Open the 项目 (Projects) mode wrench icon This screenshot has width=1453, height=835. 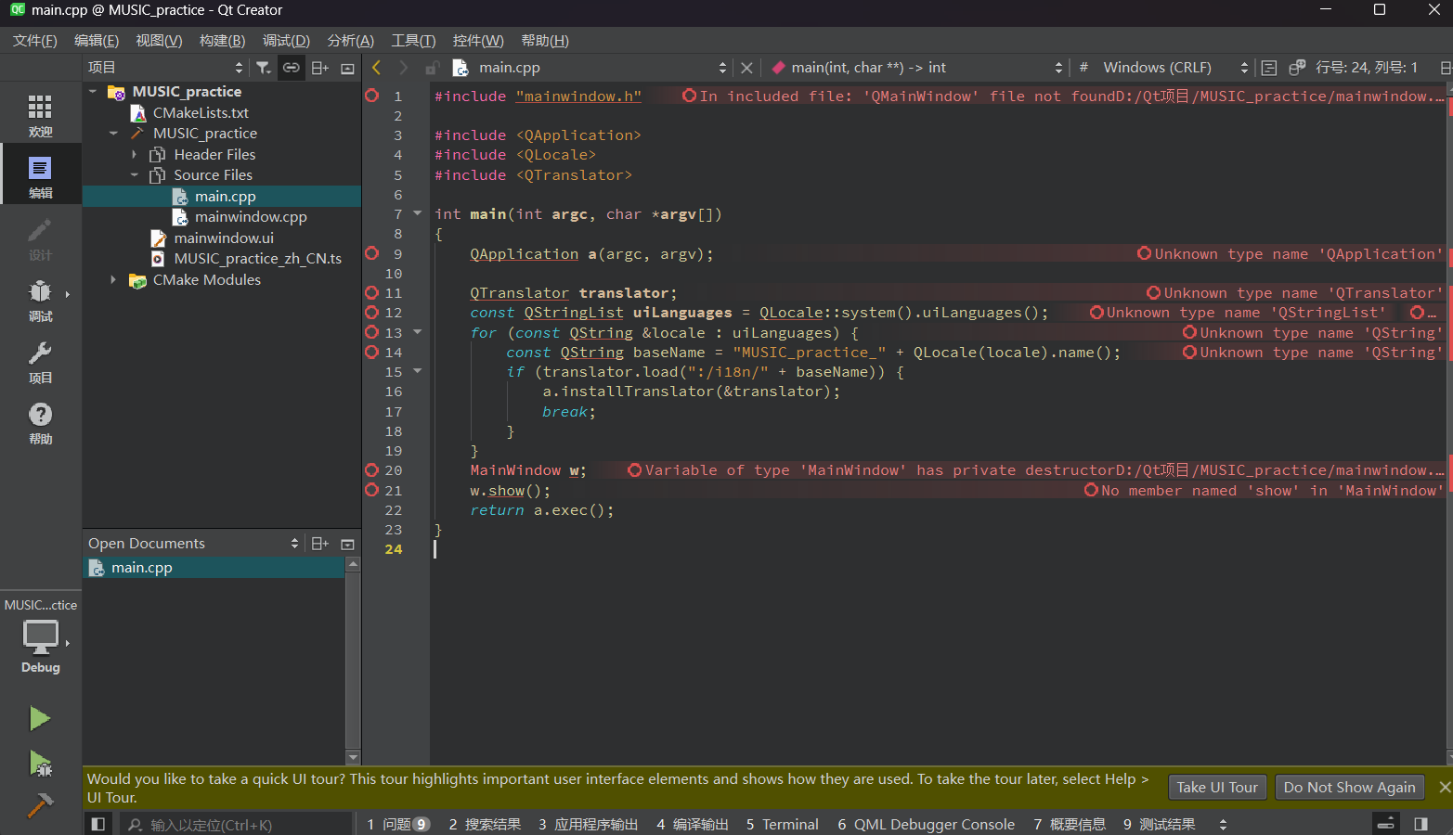(40, 362)
